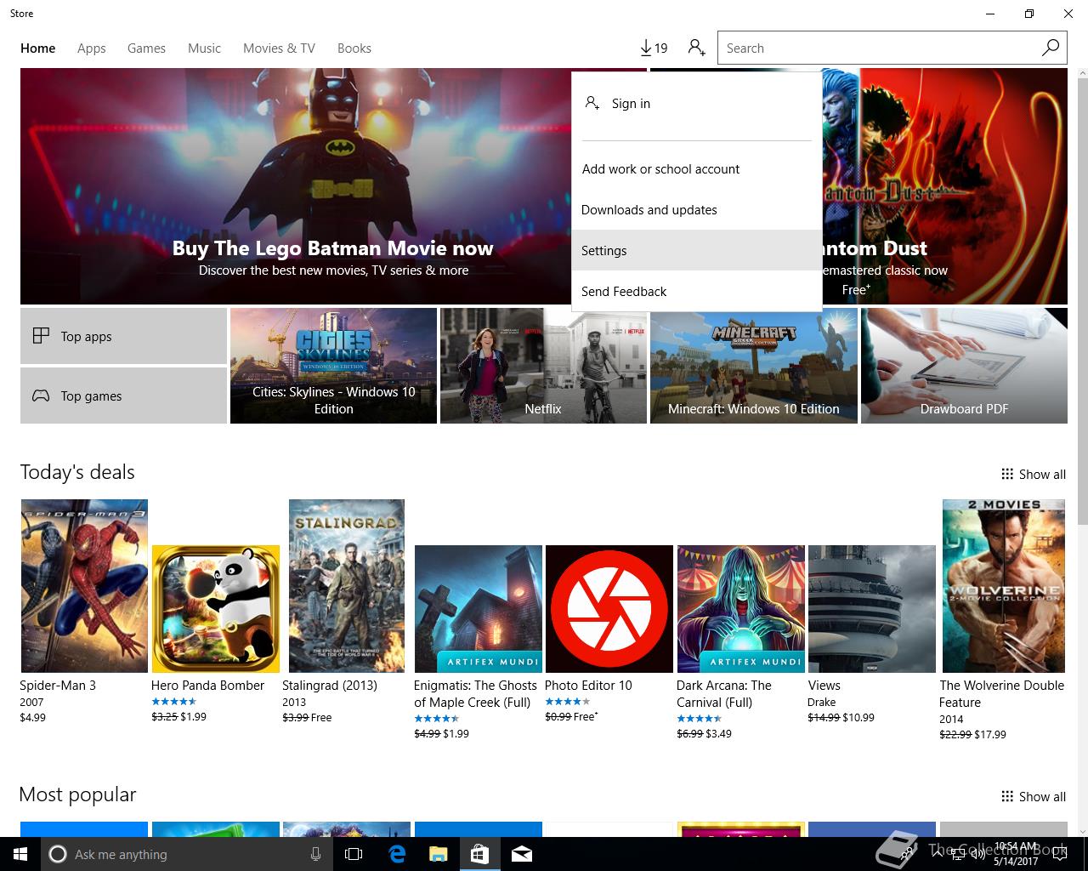The image size is (1088, 871).
Task: Click the Photo Editor 10 title text
Action: pyautogui.click(x=588, y=686)
